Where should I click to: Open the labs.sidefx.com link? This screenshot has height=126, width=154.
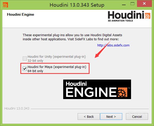click(113, 45)
